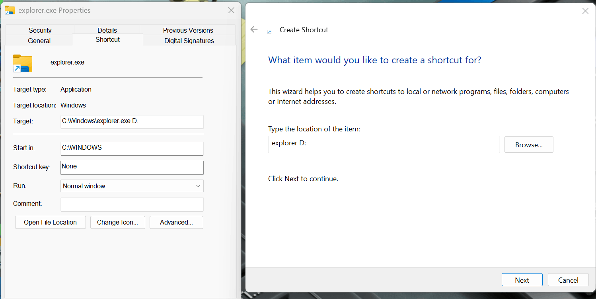Close the explorer.exe Properties dialog

point(231,10)
